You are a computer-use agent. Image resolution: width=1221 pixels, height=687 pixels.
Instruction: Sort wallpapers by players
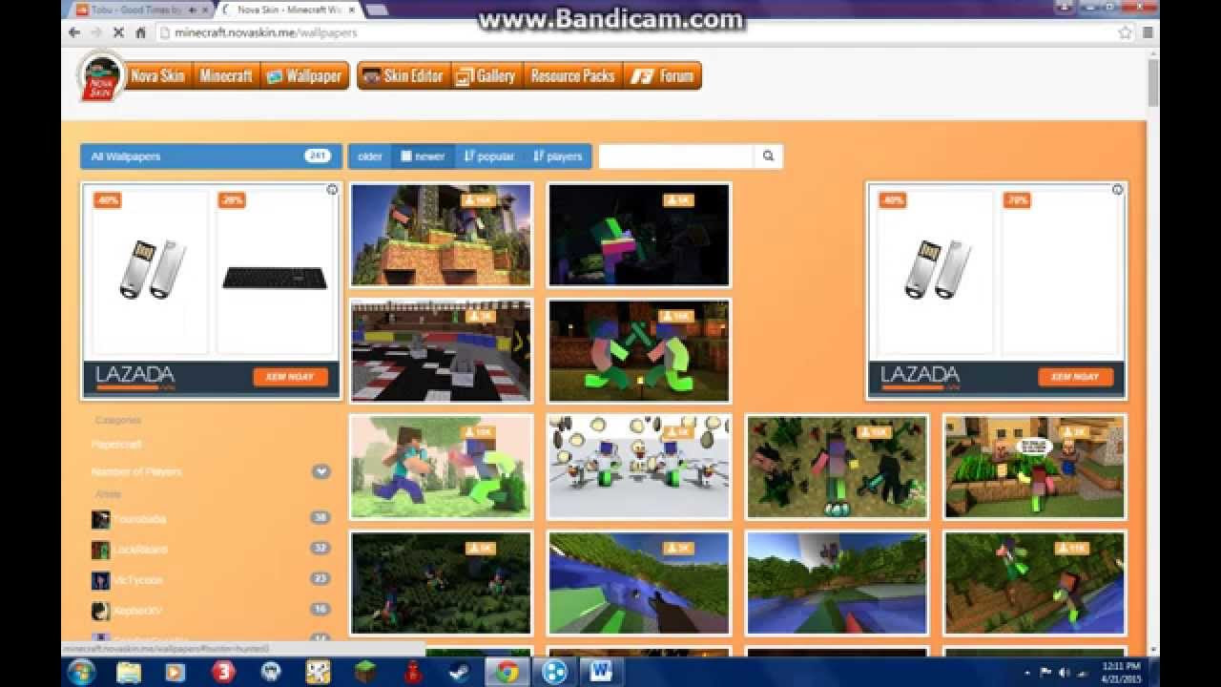pyautogui.click(x=557, y=156)
